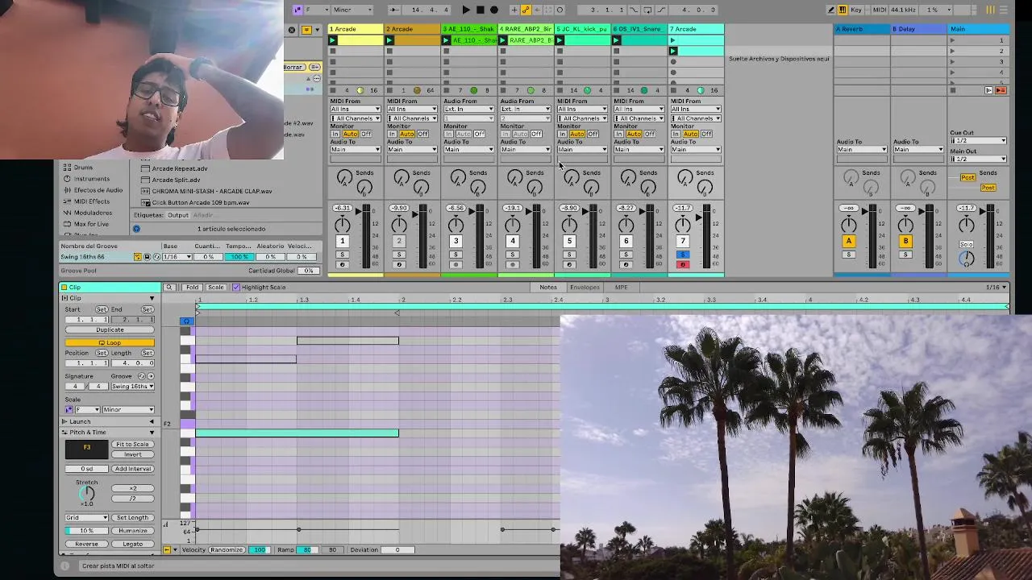Open the Groove Swing 16ths dropdown
This screenshot has height=580, width=1032.
click(132, 387)
